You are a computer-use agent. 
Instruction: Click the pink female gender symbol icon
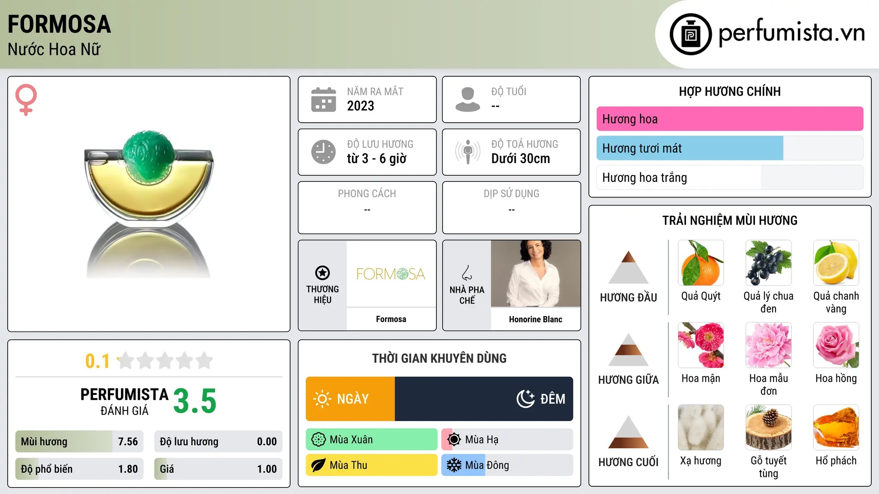coord(26,100)
